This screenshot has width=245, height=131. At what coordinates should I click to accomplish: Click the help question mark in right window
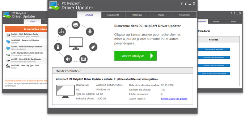231,13
